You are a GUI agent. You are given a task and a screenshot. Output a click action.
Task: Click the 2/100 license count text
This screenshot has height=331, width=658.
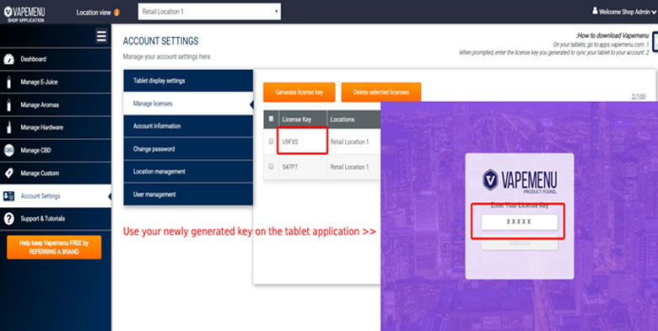(x=639, y=97)
